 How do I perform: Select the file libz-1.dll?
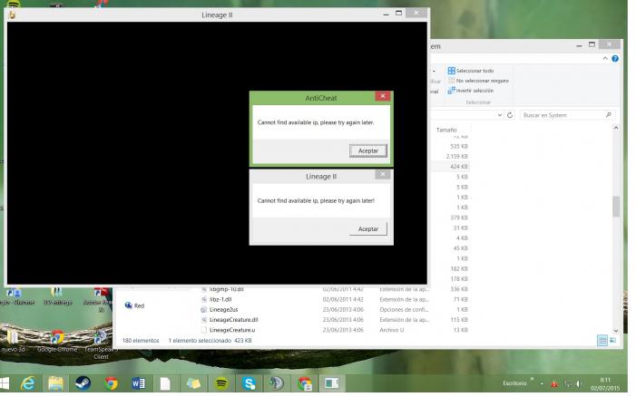tap(220, 299)
